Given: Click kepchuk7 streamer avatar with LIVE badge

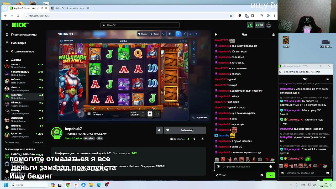Looking at the screenshot, I should pos(56,133).
